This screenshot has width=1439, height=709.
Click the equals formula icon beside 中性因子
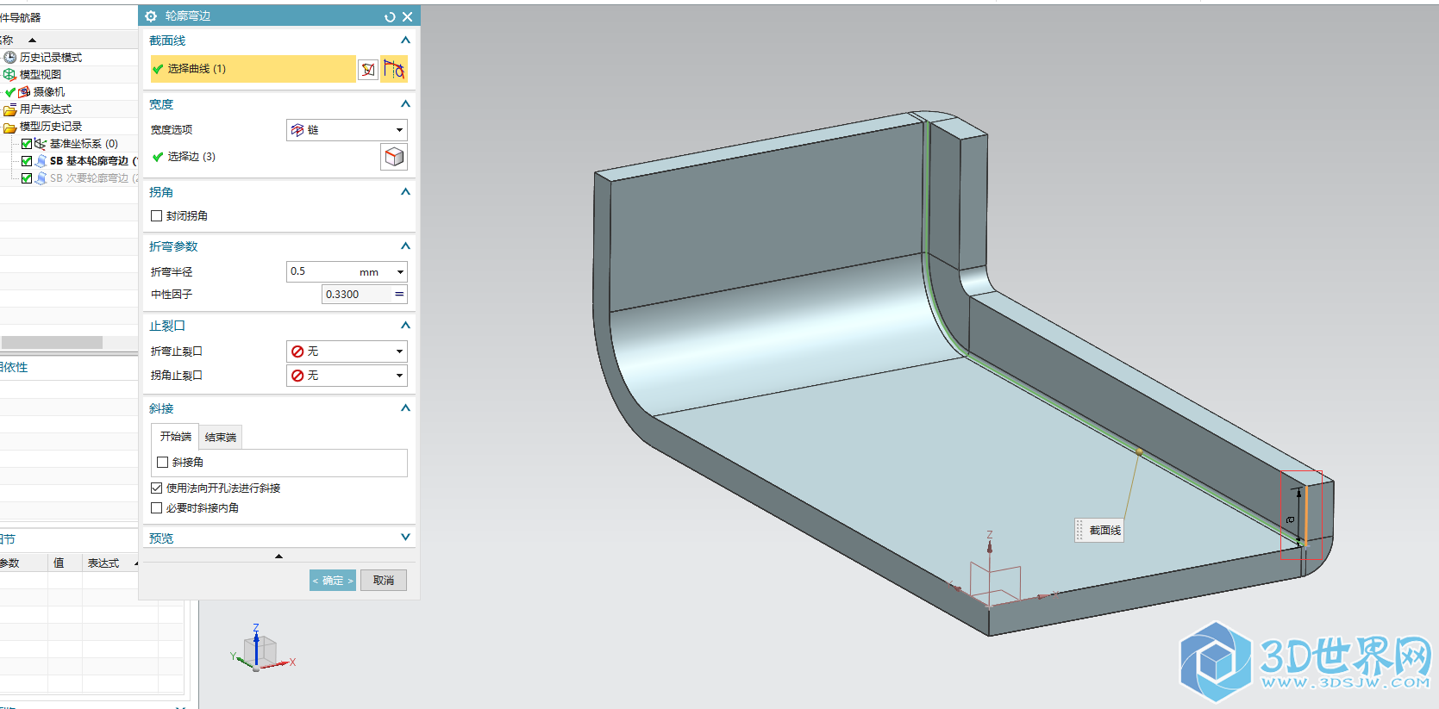point(399,294)
